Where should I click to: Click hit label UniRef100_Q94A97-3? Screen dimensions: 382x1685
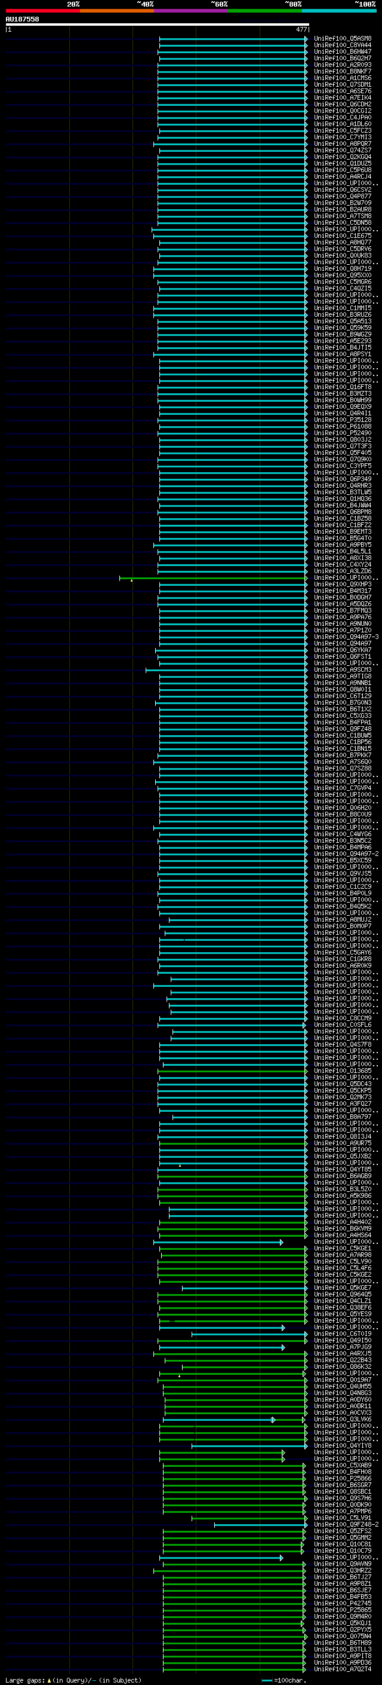(x=346, y=637)
